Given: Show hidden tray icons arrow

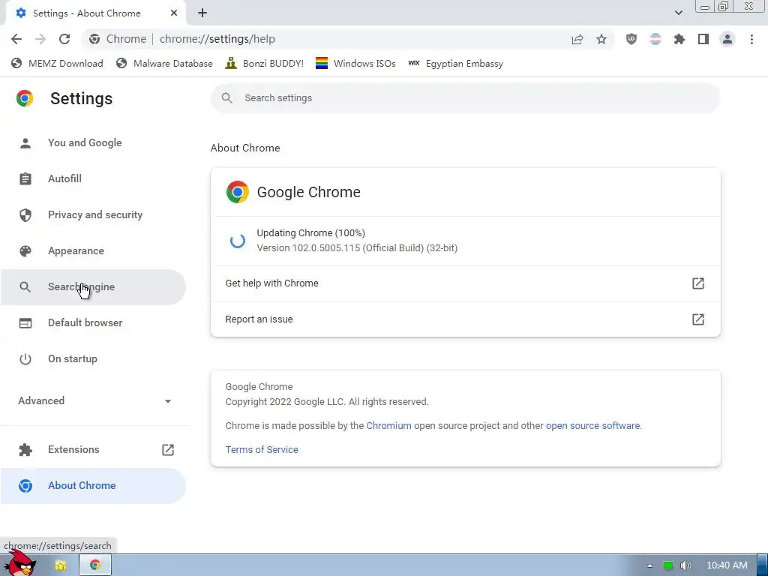Looking at the screenshot, I should tap(649, 565).
